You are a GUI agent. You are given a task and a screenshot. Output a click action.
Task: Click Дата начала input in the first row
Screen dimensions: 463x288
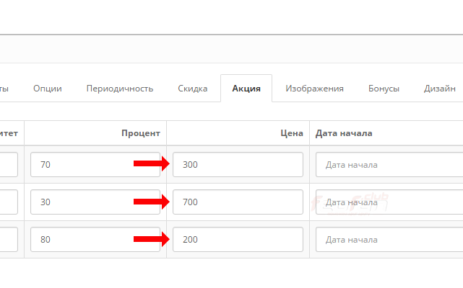click(389, 165)
